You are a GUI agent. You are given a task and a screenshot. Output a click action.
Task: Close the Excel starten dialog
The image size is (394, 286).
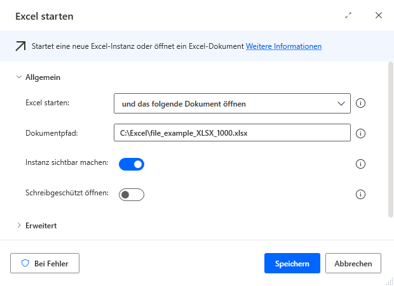pos(378,15)
